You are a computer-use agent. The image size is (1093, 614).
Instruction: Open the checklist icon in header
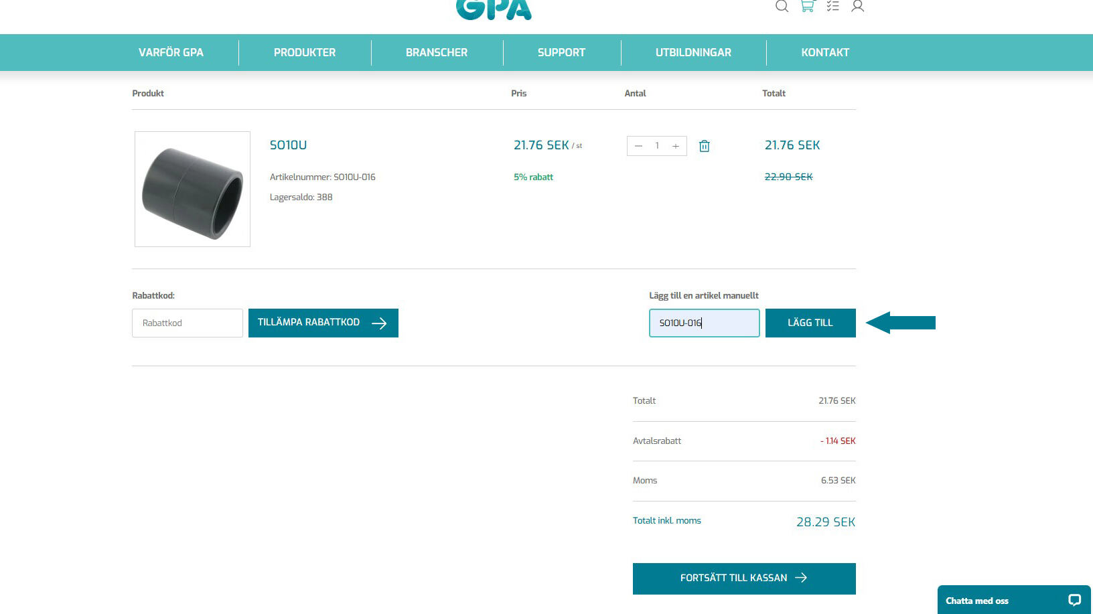point(832,7)
